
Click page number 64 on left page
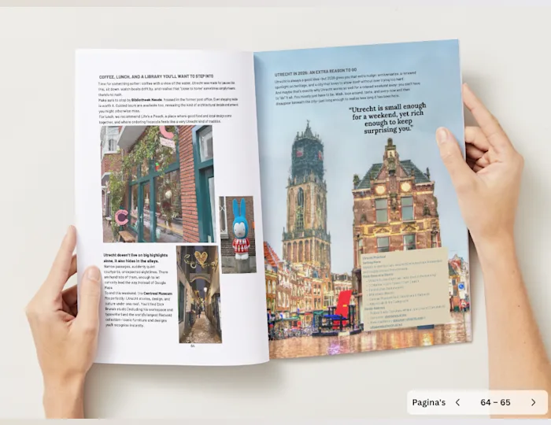[x=193, y=346]
